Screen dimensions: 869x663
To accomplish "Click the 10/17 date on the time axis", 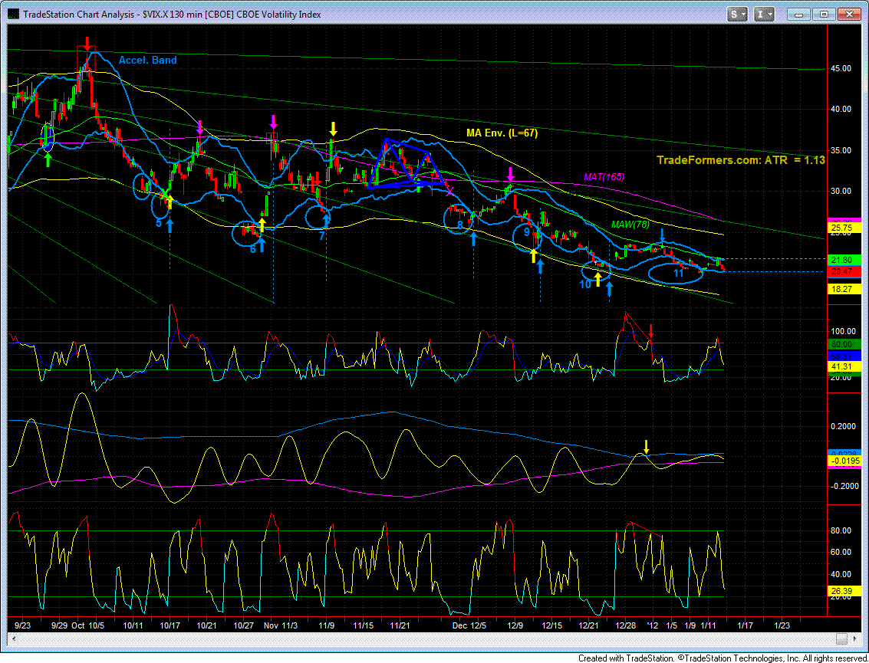I will [170, 625].
